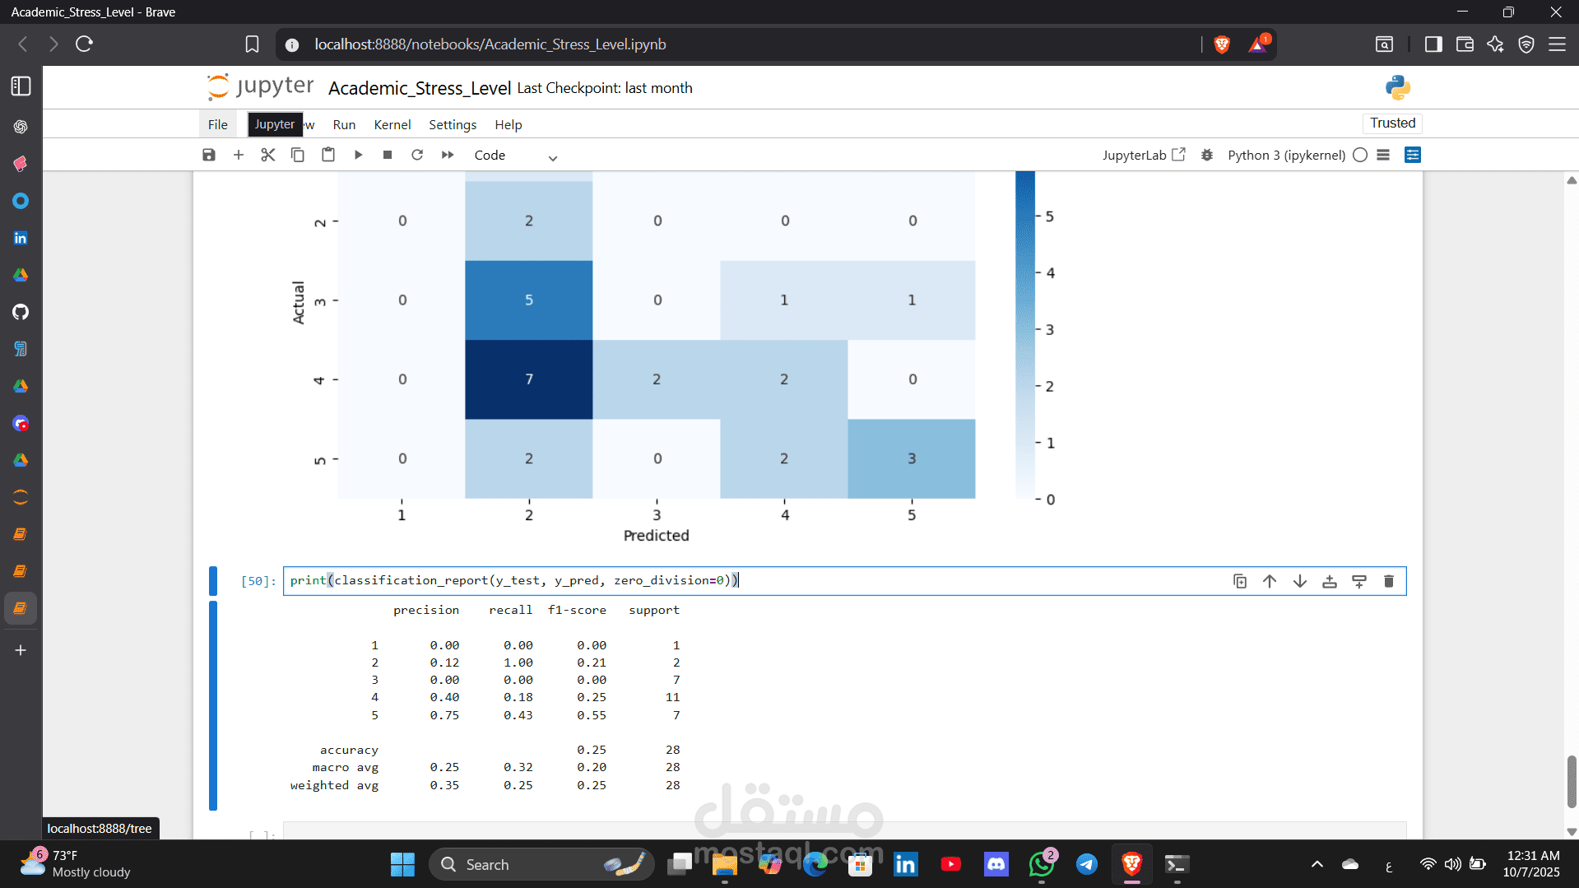Show hidden system tray icons chevron
Viewport: 1579px width, 888px height.
pos(1317,864)
